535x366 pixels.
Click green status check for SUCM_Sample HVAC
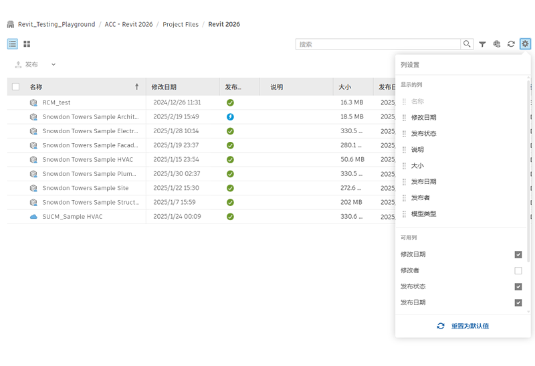230,217
